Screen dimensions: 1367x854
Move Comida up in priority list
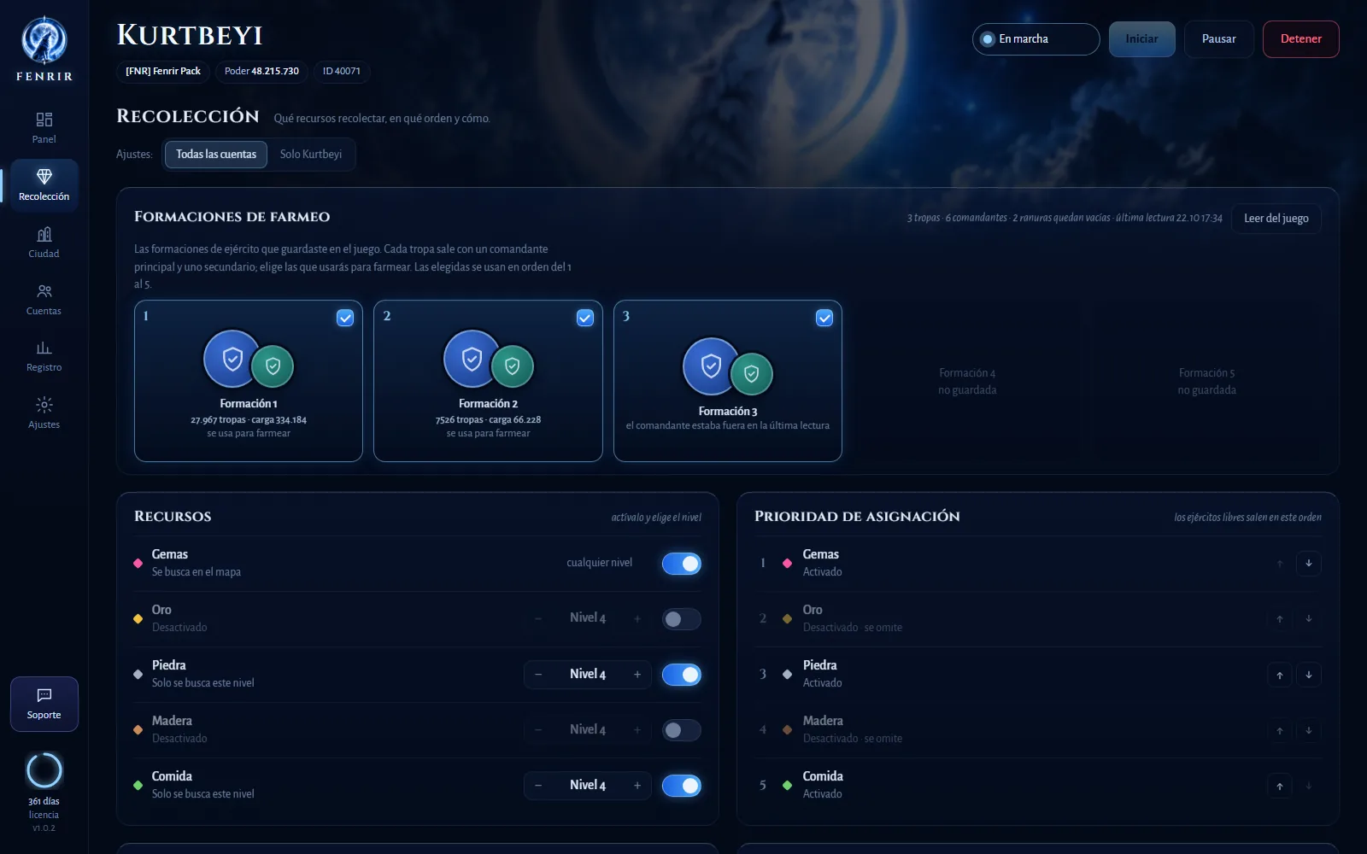click(1279, 786)
